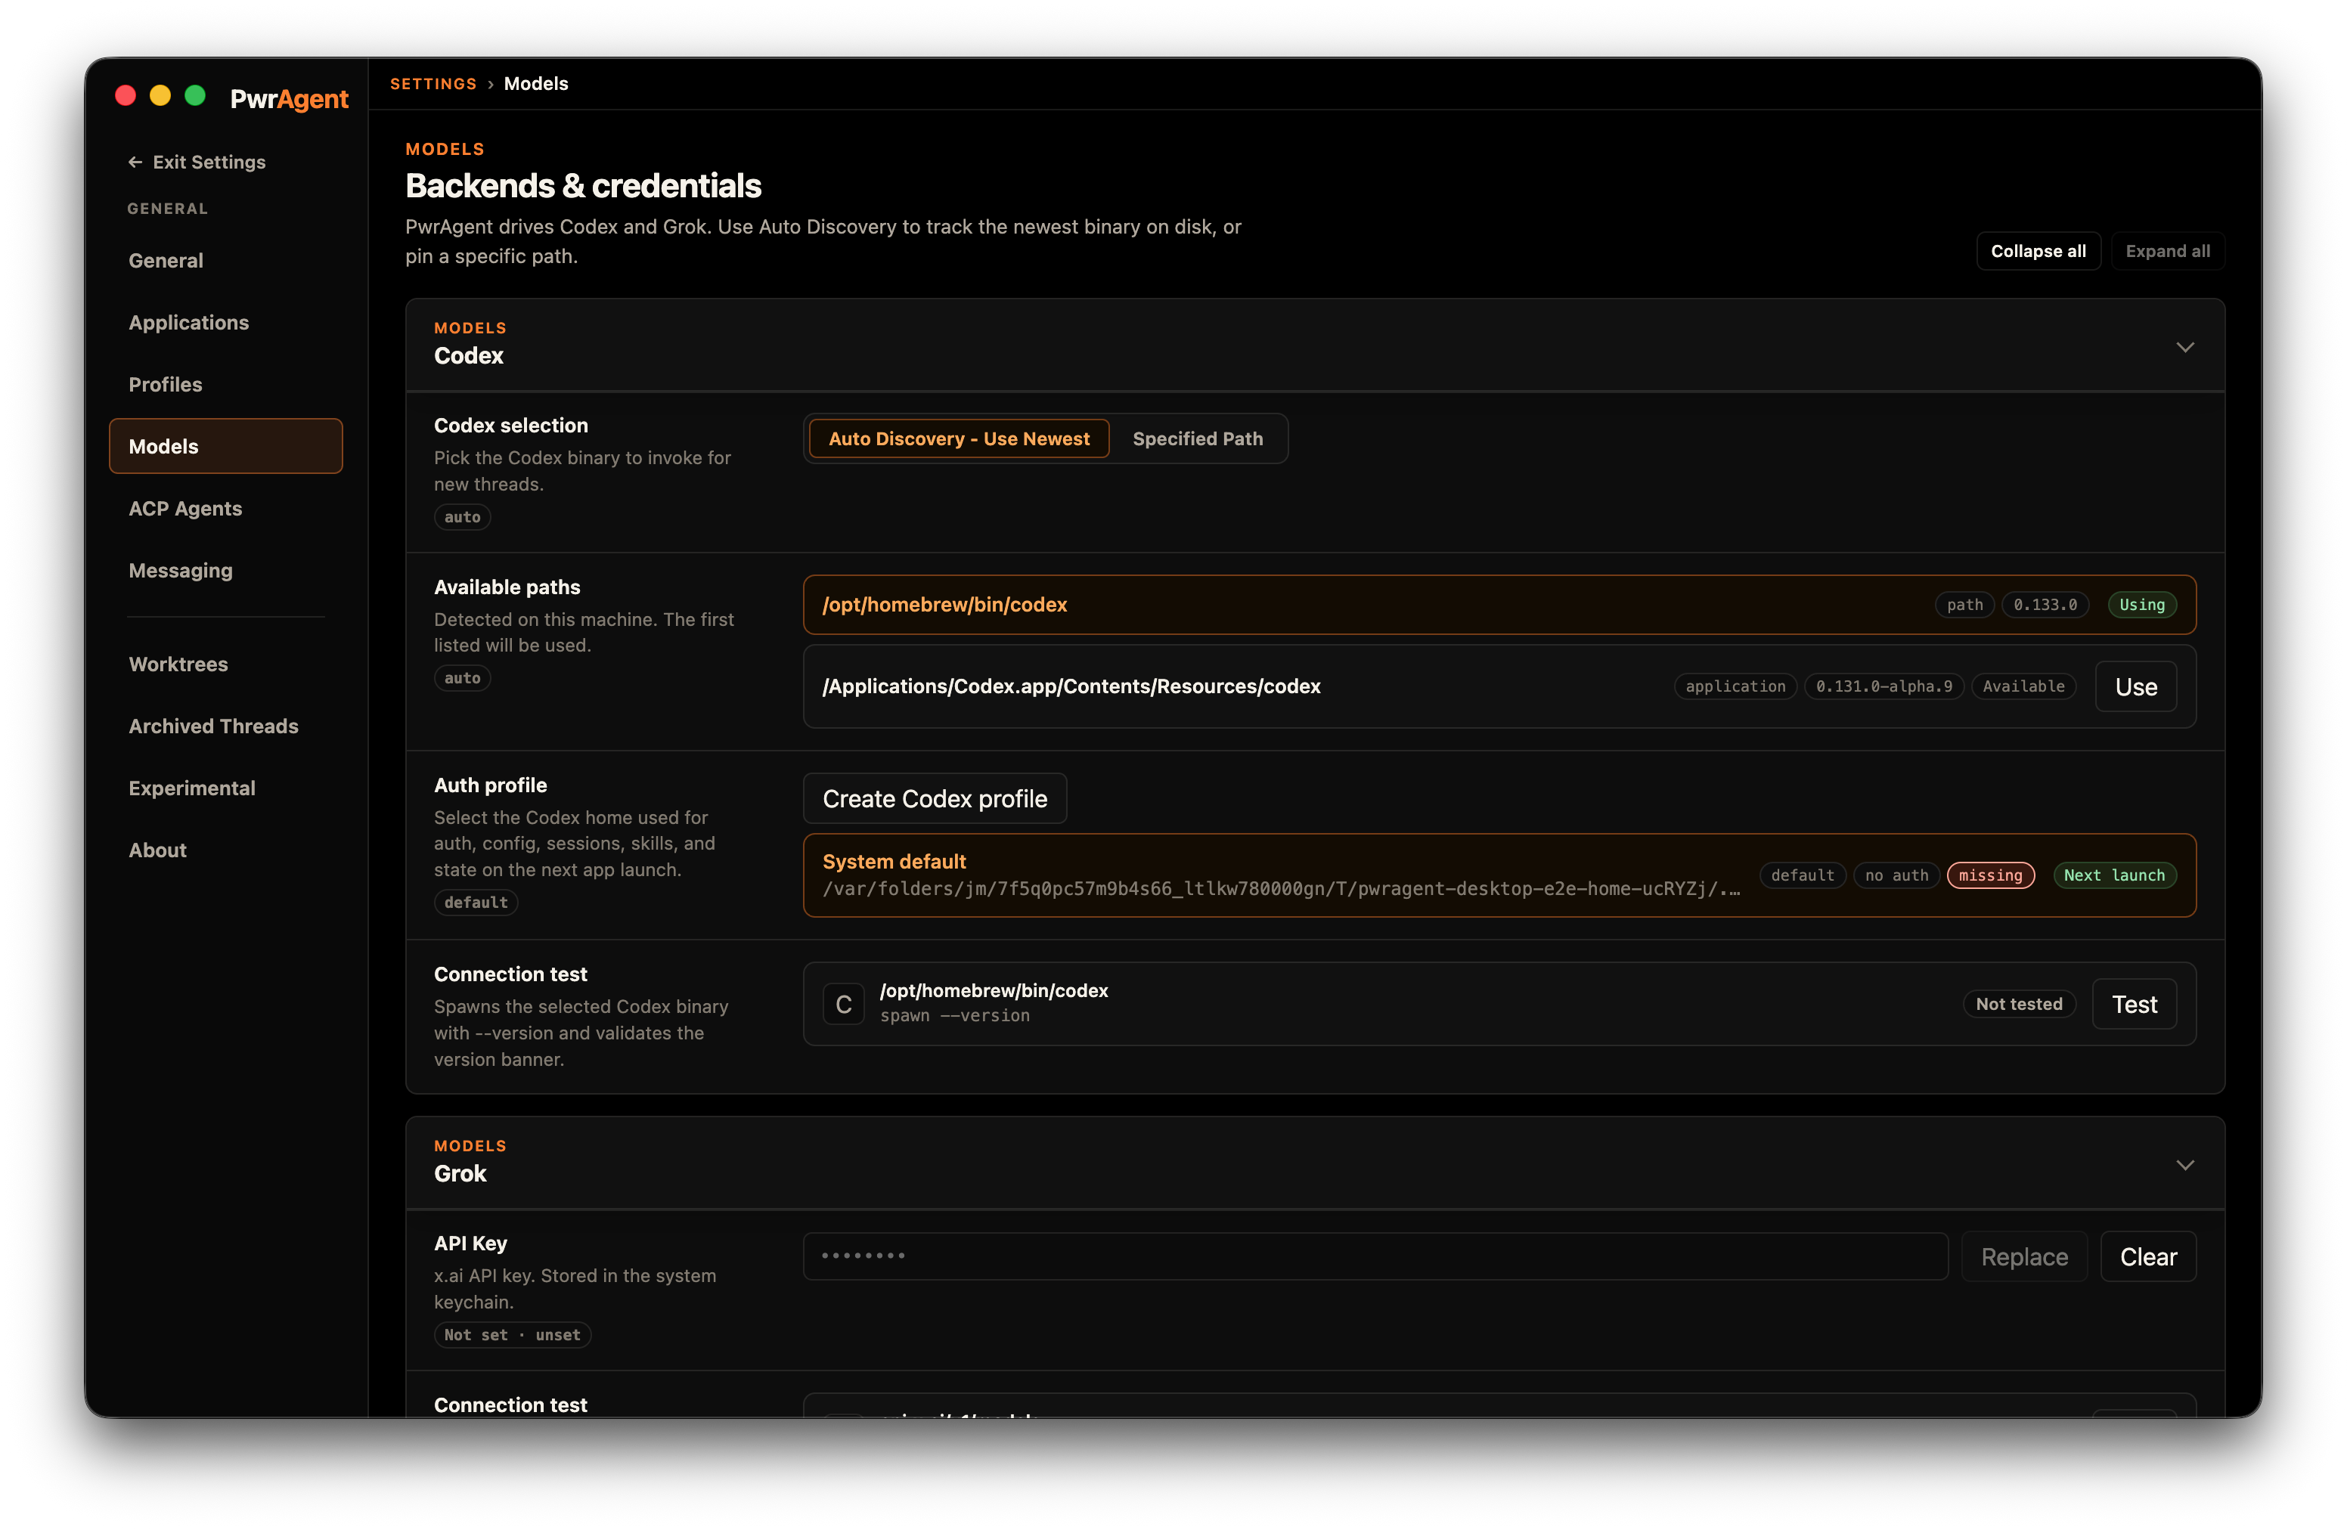
Task: Click the 'application' badge
Action: click(1735, 686)
